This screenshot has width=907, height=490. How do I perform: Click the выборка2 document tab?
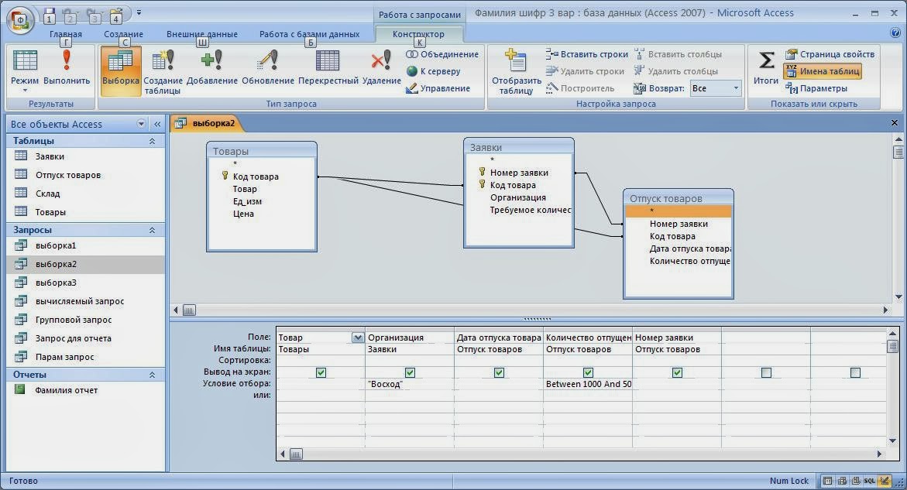[207, 123]
